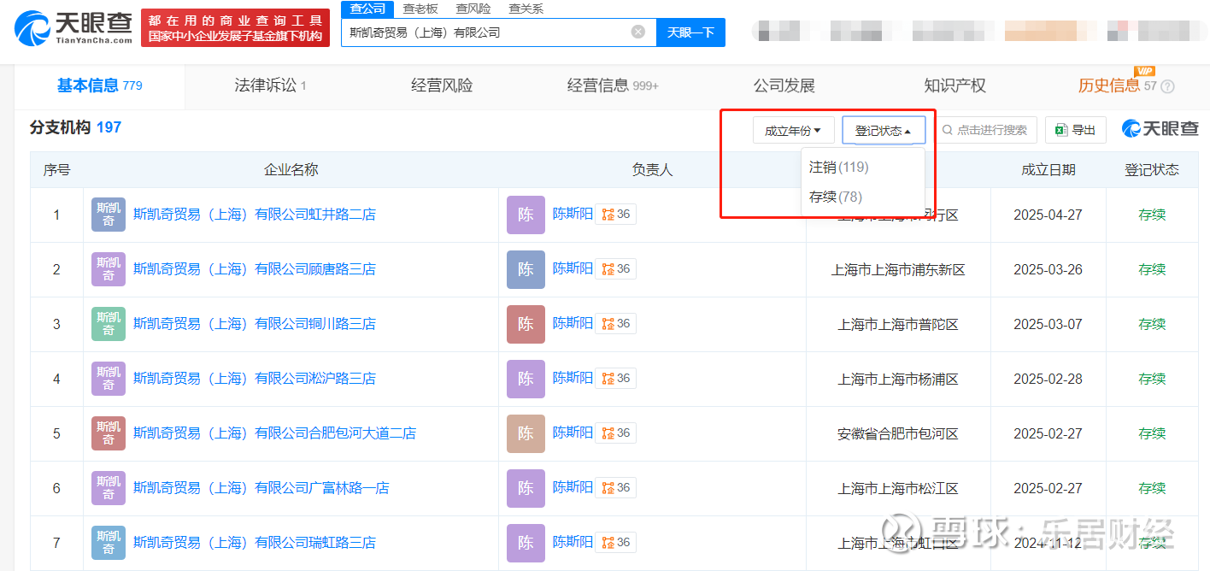Click the 天眼一下 search button

click(x=690, y=32)
